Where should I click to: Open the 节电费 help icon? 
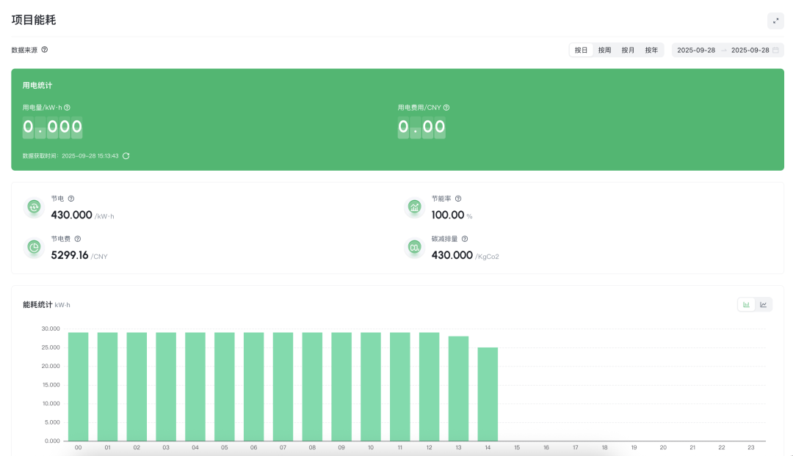click(x=77, y=239)
